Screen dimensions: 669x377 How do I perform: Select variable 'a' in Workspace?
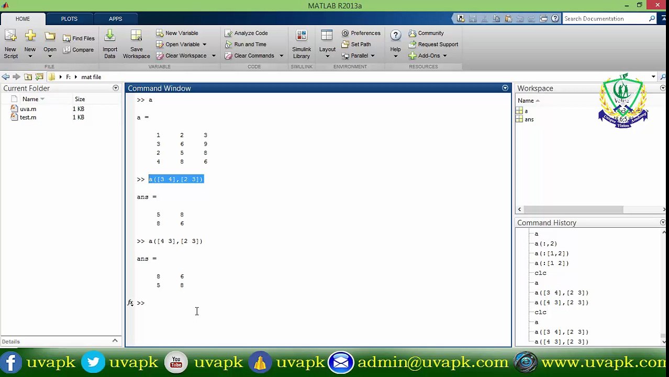(526, 111)
